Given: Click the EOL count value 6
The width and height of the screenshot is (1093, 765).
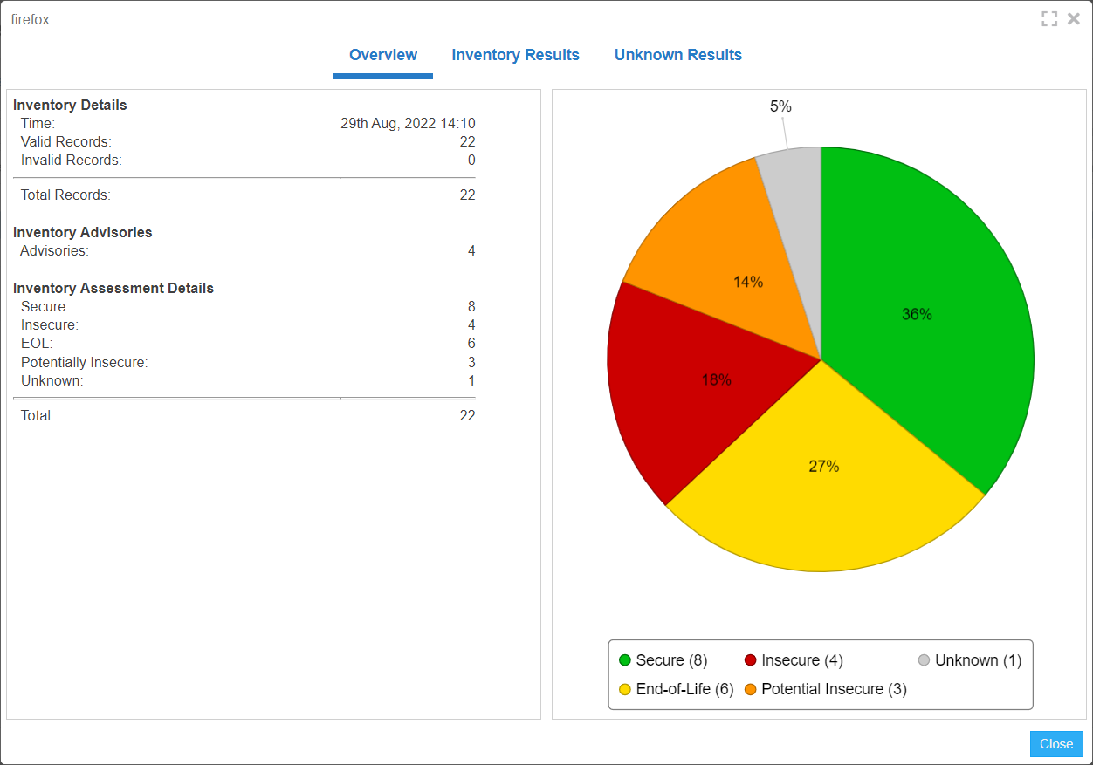Looking at the screenshot, I should tap(471, 344).
